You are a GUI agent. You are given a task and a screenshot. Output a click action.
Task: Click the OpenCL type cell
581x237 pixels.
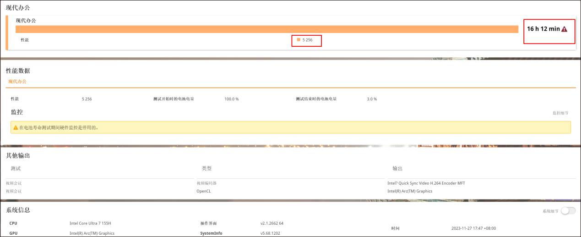tap(204, 191)
